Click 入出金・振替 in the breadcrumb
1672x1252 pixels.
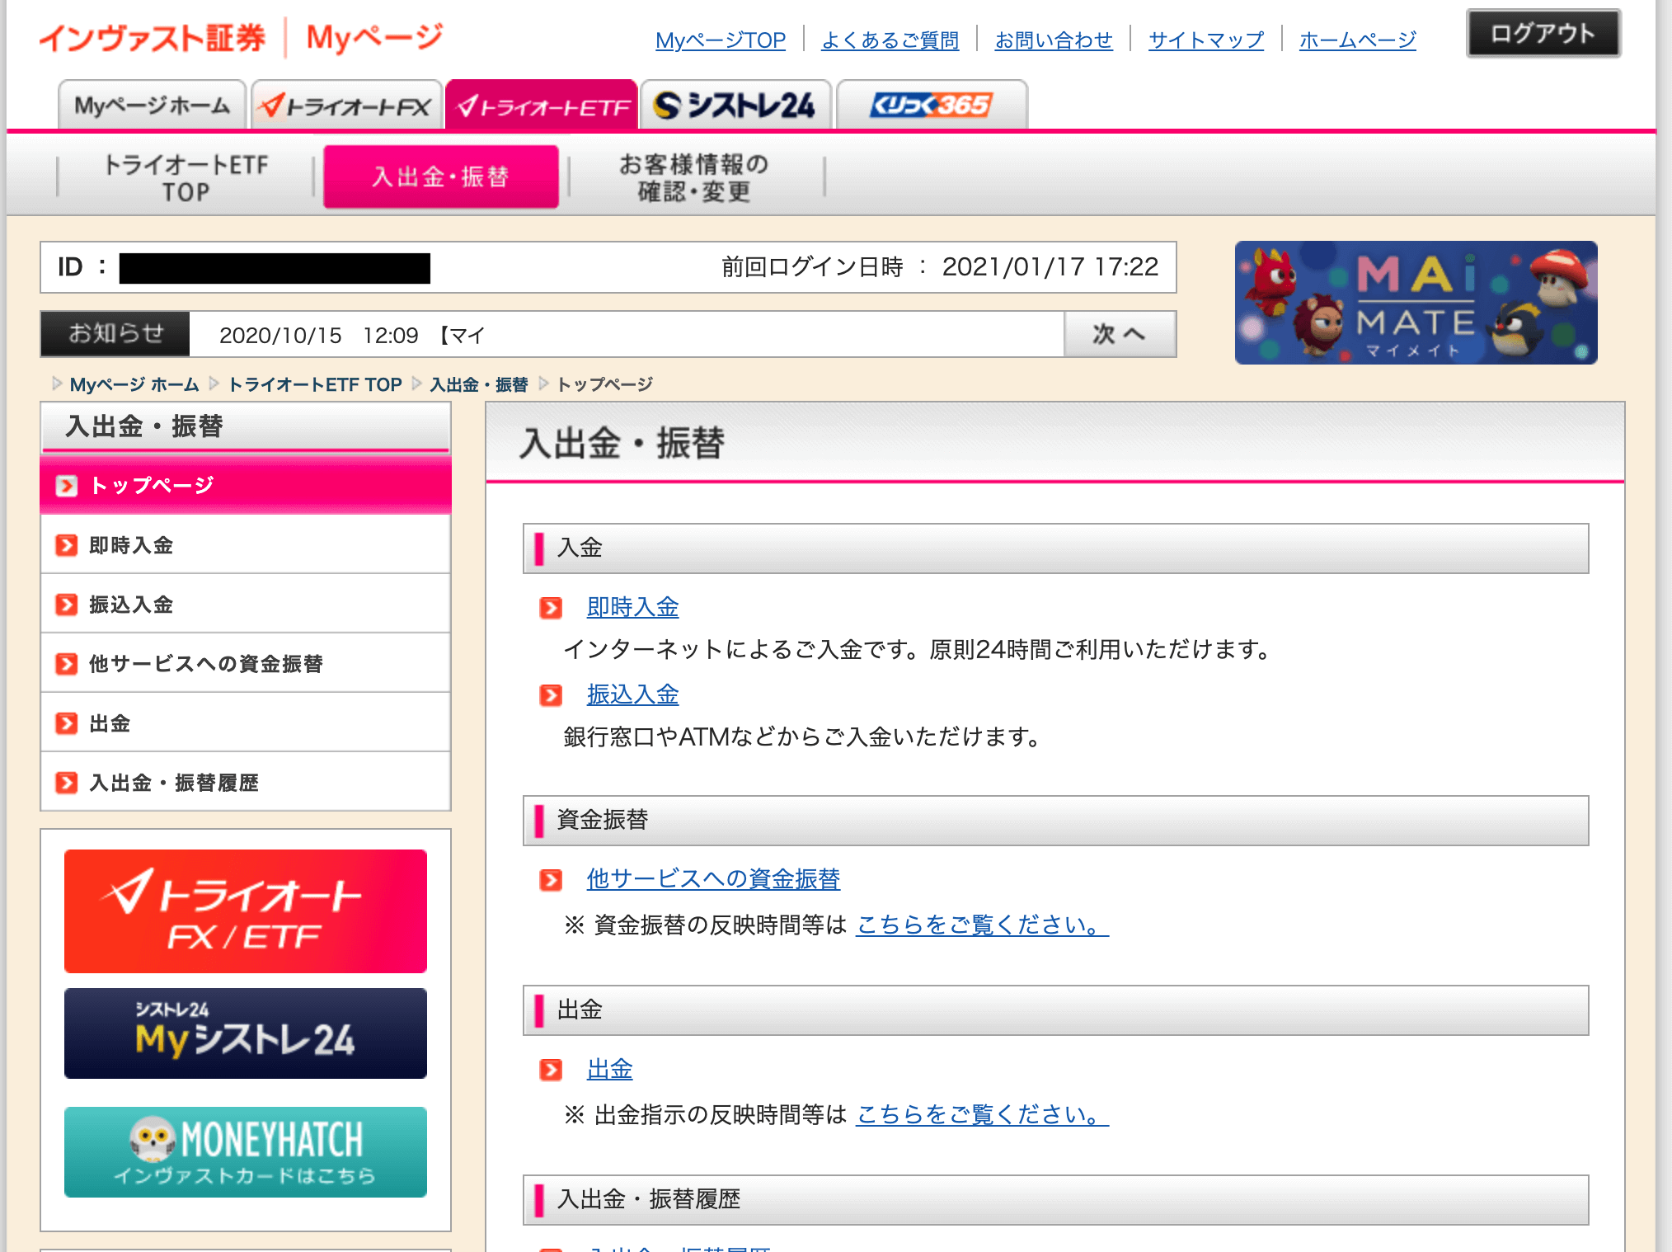(x=479, y=384)
